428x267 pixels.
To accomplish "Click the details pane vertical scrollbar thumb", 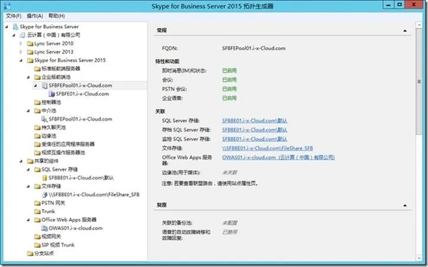I will tap(419, 82).
